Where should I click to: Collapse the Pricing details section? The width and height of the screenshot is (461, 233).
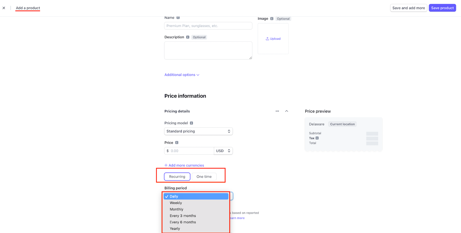click(287, 111)
